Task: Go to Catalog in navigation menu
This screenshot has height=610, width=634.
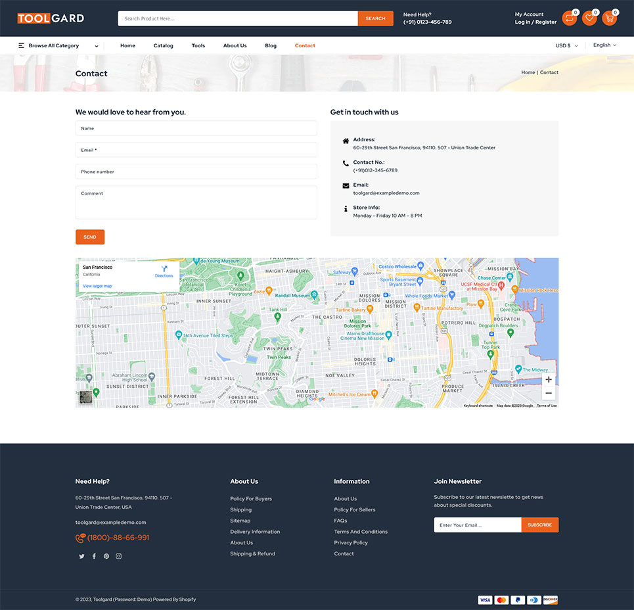Action: [x=164, y=46]
